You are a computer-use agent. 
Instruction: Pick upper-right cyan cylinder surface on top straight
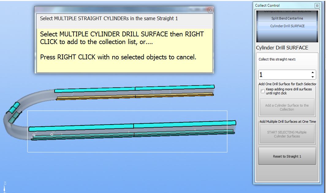tap(174, 88)
